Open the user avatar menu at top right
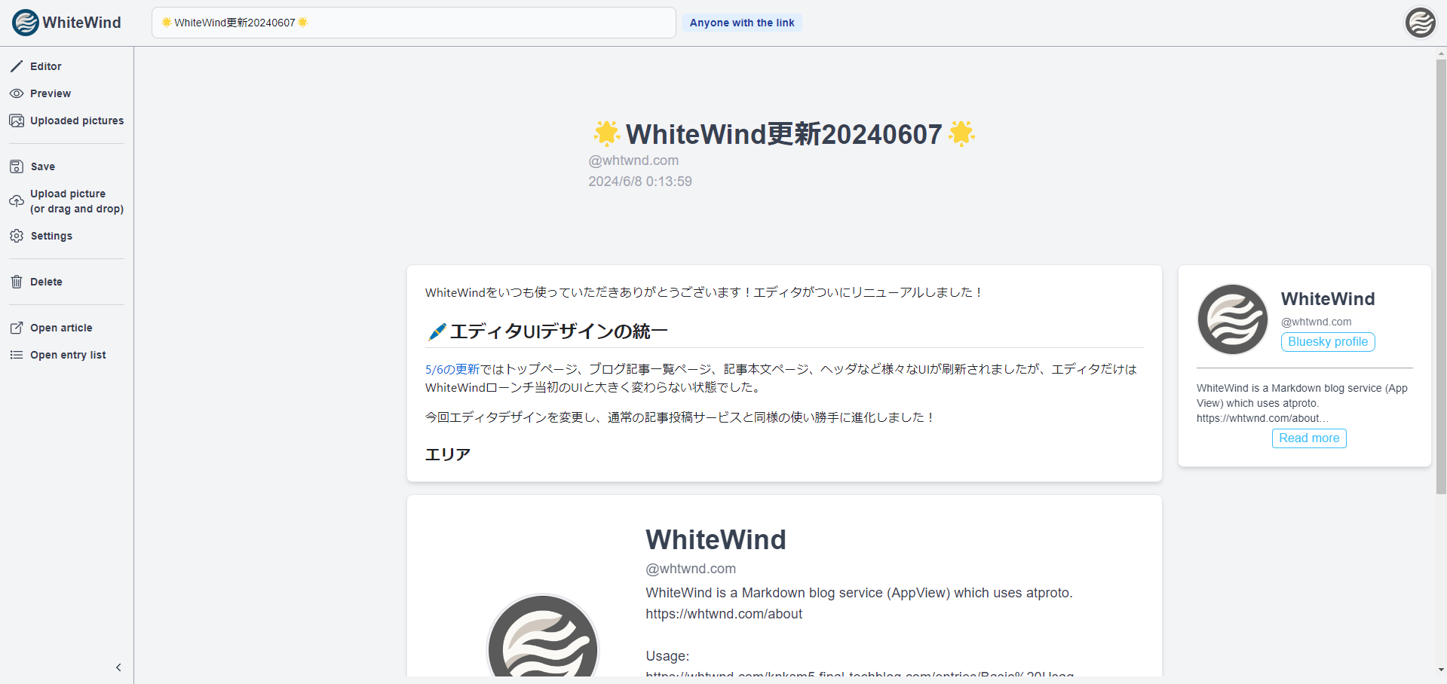Image resolution: width=1447 pixels, height=684 pixels. pyautogui.click(x=1420, y=23)
